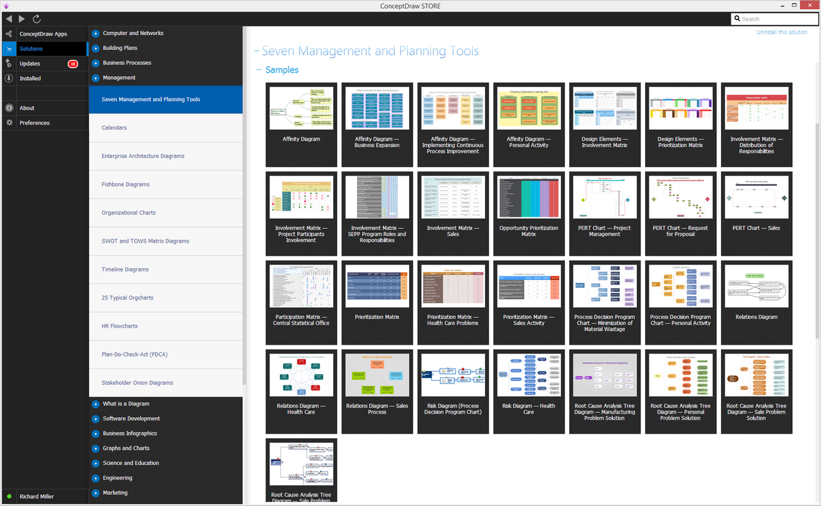Click the Updates sidebar icon

8,64
